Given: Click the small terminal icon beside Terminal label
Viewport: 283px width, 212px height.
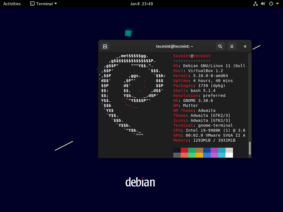Looking at the screenshot, I should pyautogui.click(x=32, y=4).
